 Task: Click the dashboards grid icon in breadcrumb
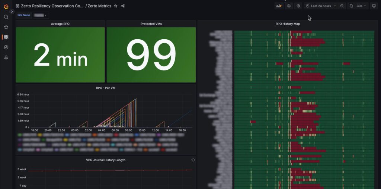pos(17,6)
